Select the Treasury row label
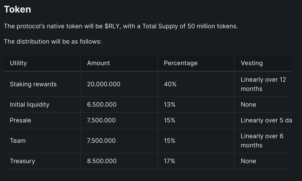 pos(22,161)
